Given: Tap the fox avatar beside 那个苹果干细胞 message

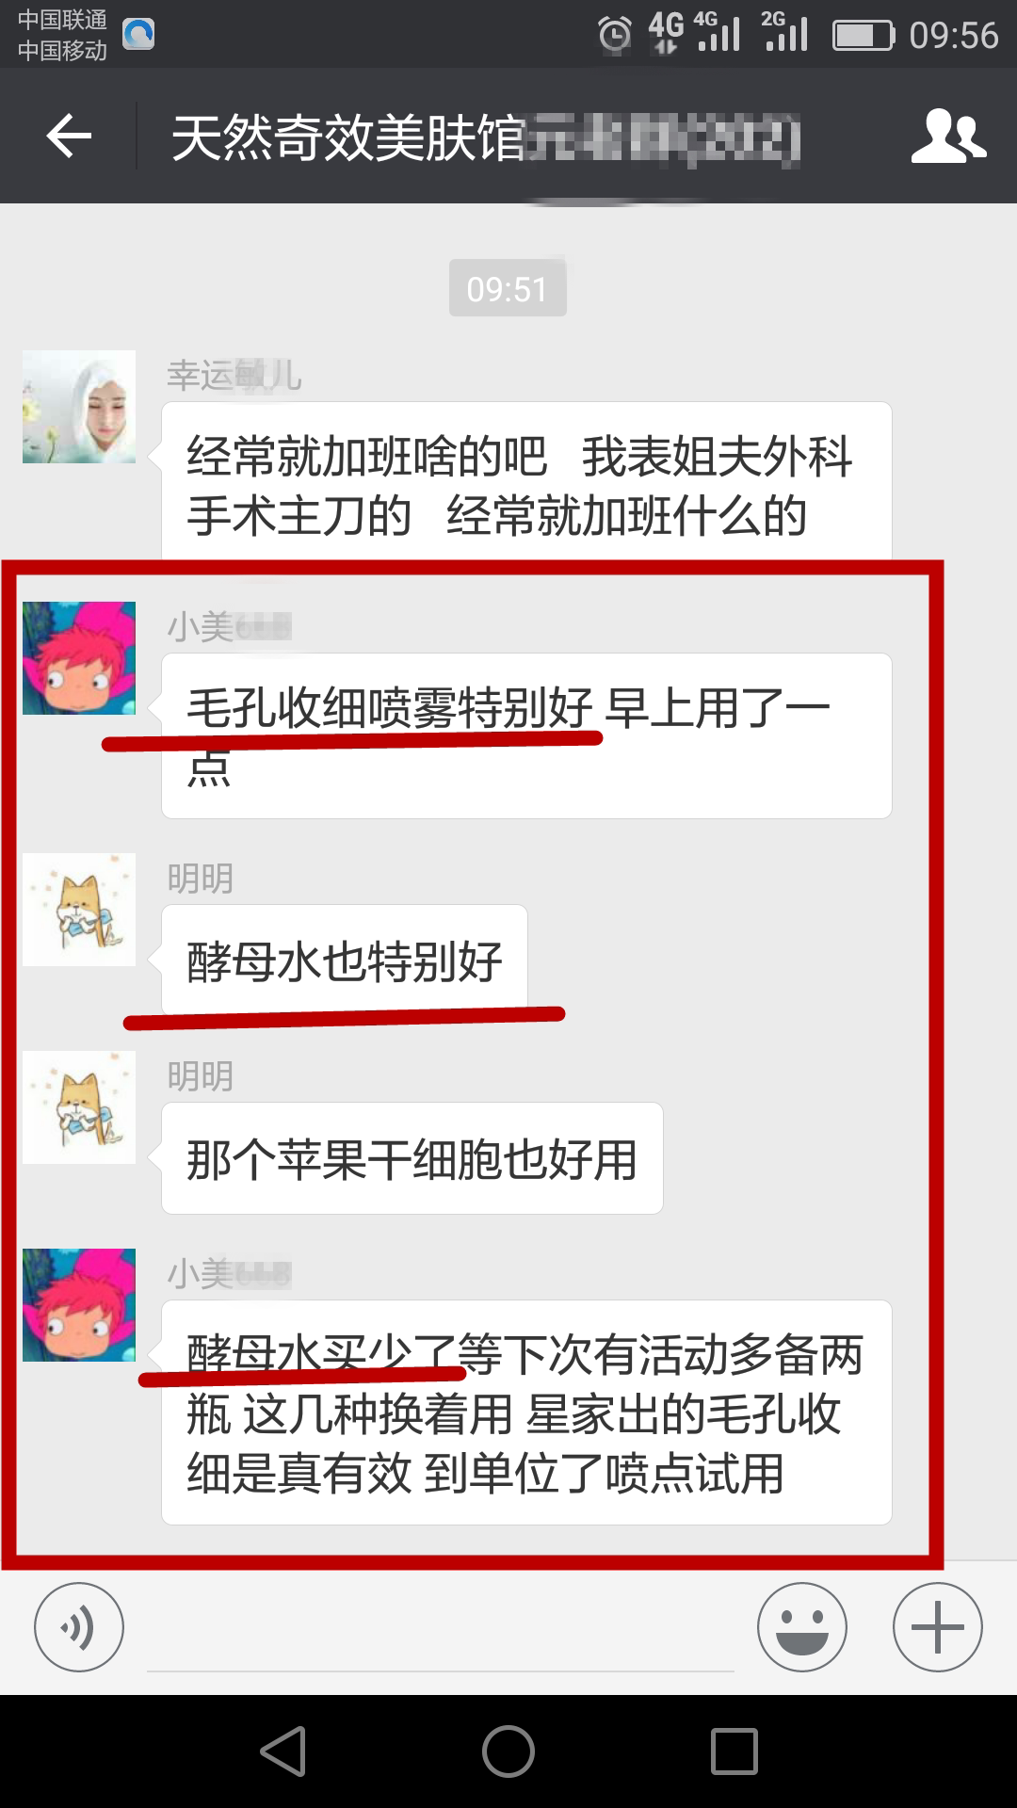Looking at the screenshot, I should [x=79, y=1107].
